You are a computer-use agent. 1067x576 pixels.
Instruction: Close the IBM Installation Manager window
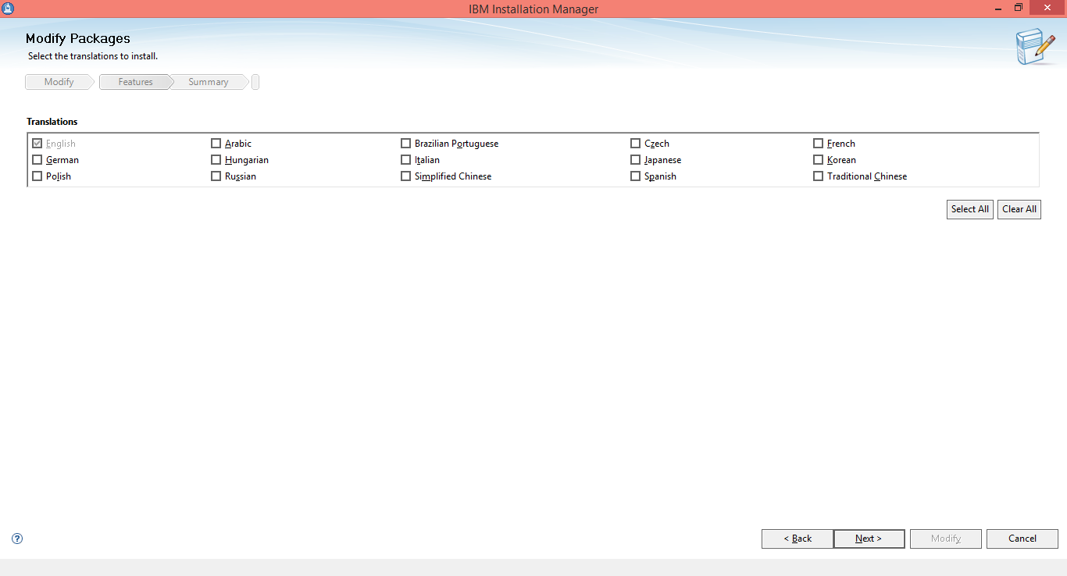point(1047,8)
